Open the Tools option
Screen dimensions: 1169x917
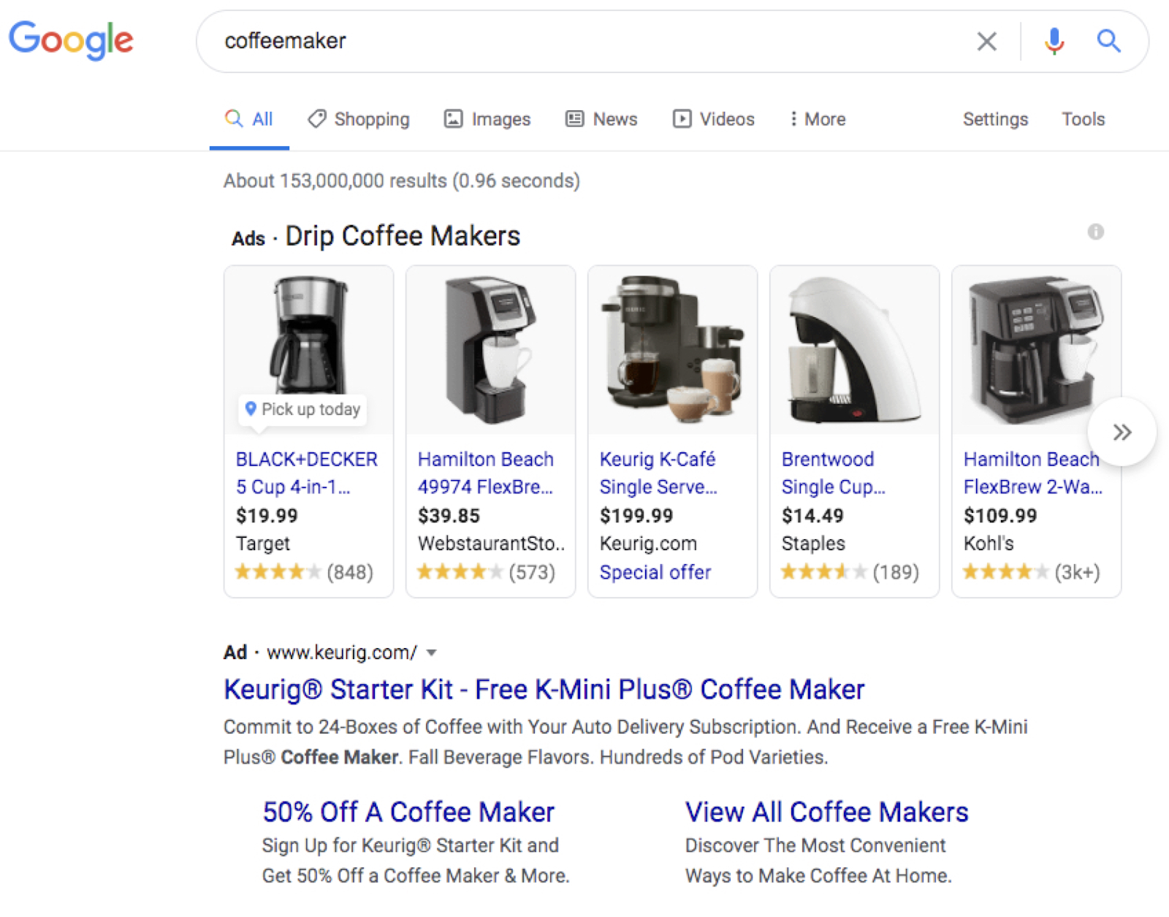(1083, 119)
